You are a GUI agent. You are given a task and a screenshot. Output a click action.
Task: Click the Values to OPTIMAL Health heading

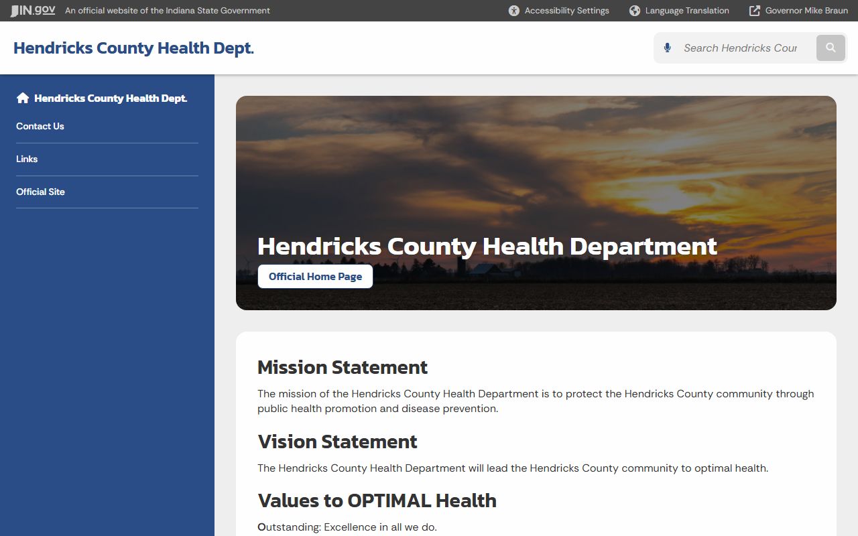coord(377,500)
